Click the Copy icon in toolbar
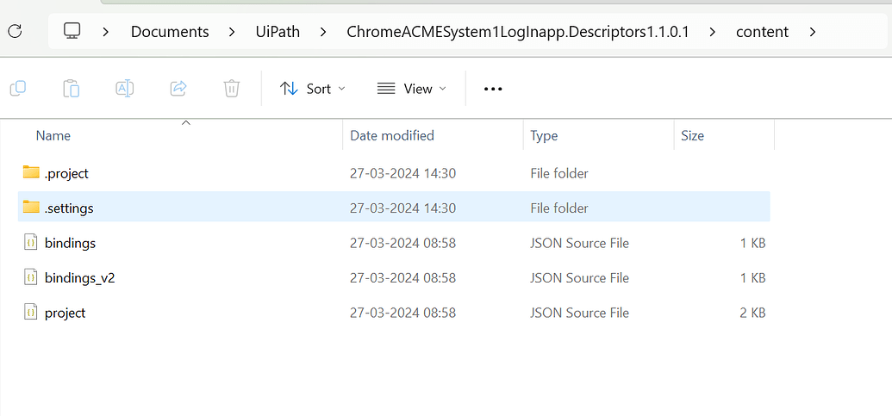Viewport: 892px width, 416px height. tap(18, 88)
